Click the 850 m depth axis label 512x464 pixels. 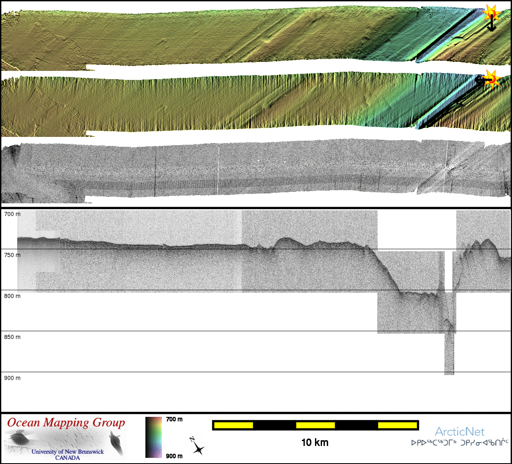pyautogui.click(x=12, y=337)
